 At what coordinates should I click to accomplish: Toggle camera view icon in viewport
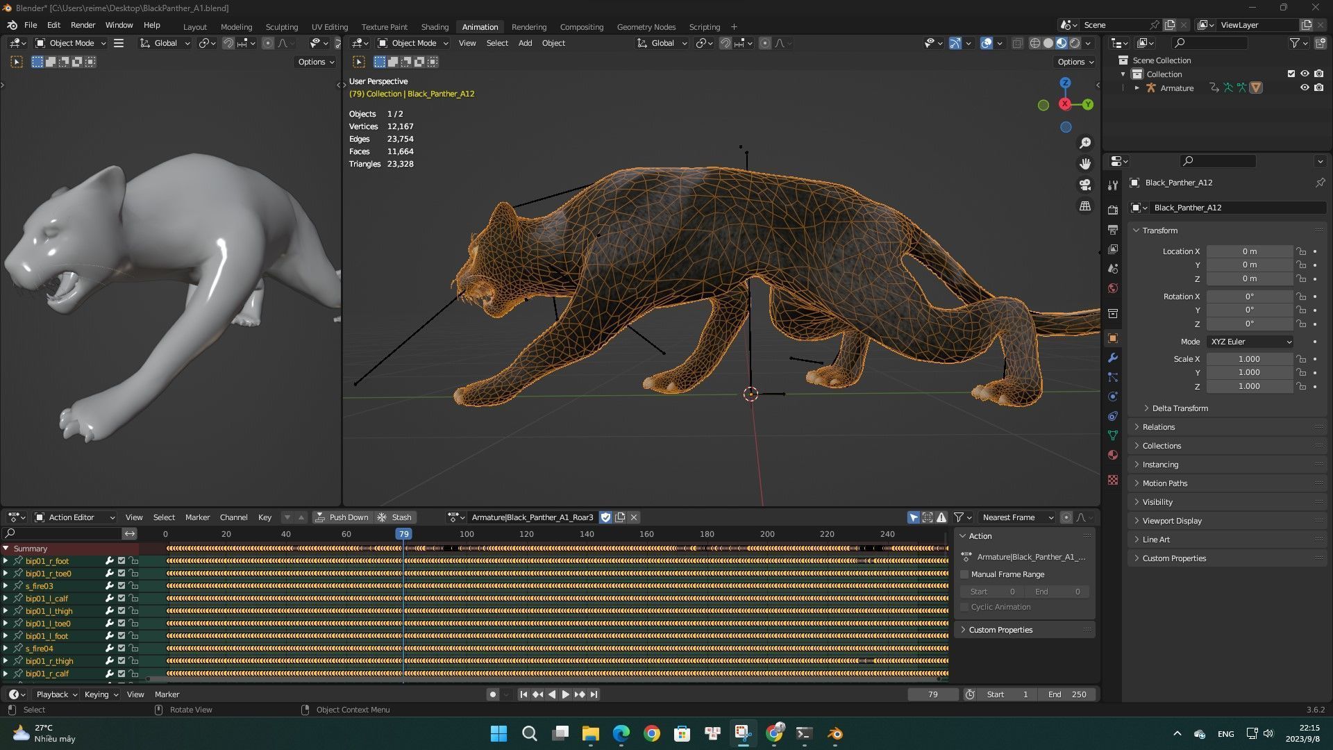1084,185
